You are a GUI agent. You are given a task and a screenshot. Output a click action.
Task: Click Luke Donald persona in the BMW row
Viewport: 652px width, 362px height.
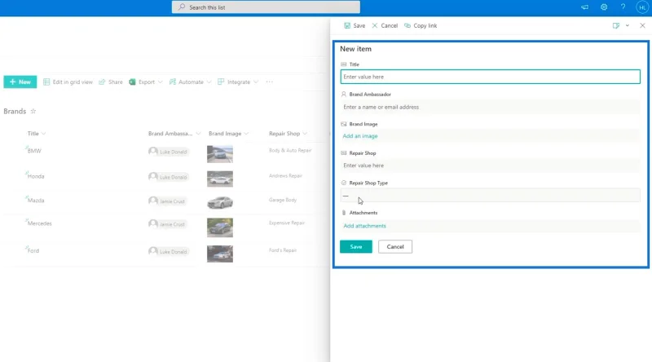tap(169, 152)
